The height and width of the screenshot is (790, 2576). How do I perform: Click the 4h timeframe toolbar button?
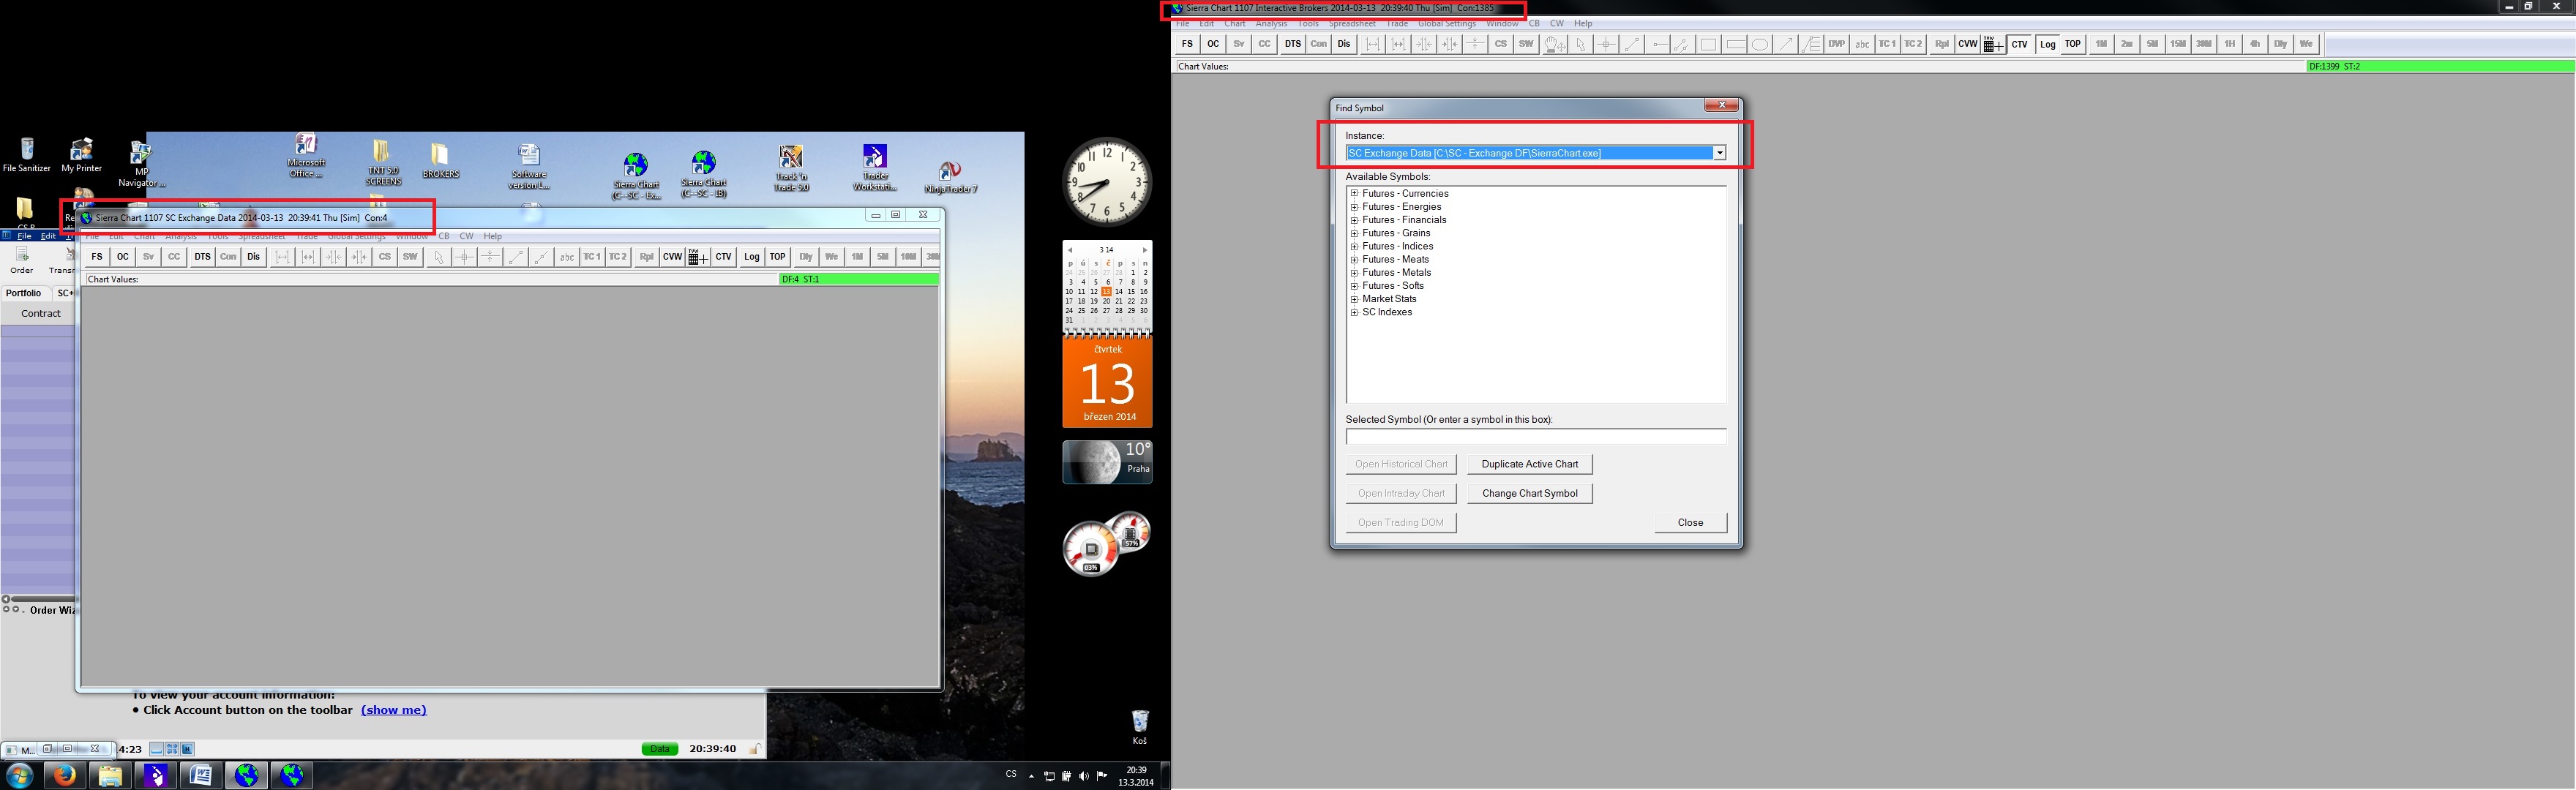pos(2255,44)
